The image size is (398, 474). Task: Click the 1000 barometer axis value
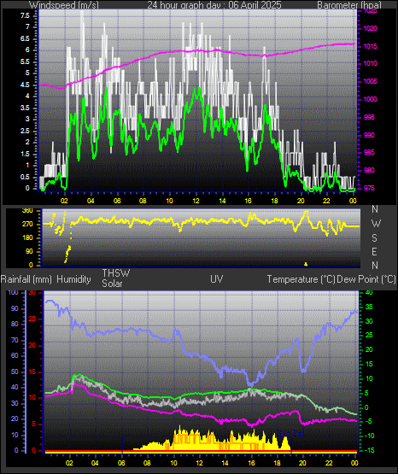[371, 99]
